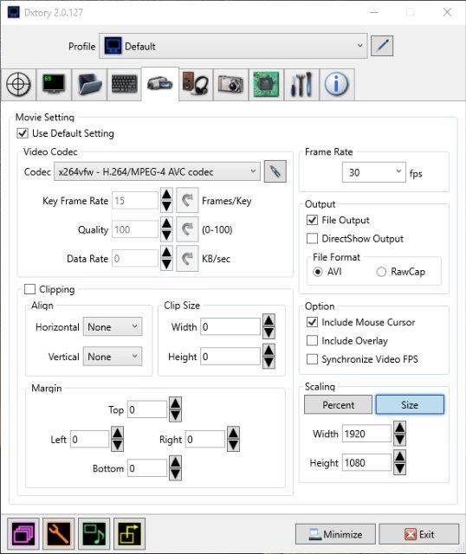Open the Target tab with crosshair icon
Viewport: 466px width, 554px height.
point(18,85)
